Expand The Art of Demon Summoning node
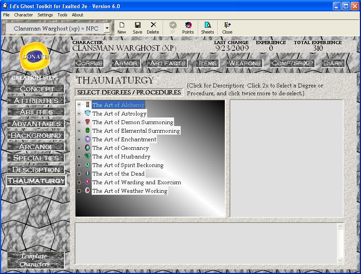This screenshot has width=361, height=274. tap(79, 122)
